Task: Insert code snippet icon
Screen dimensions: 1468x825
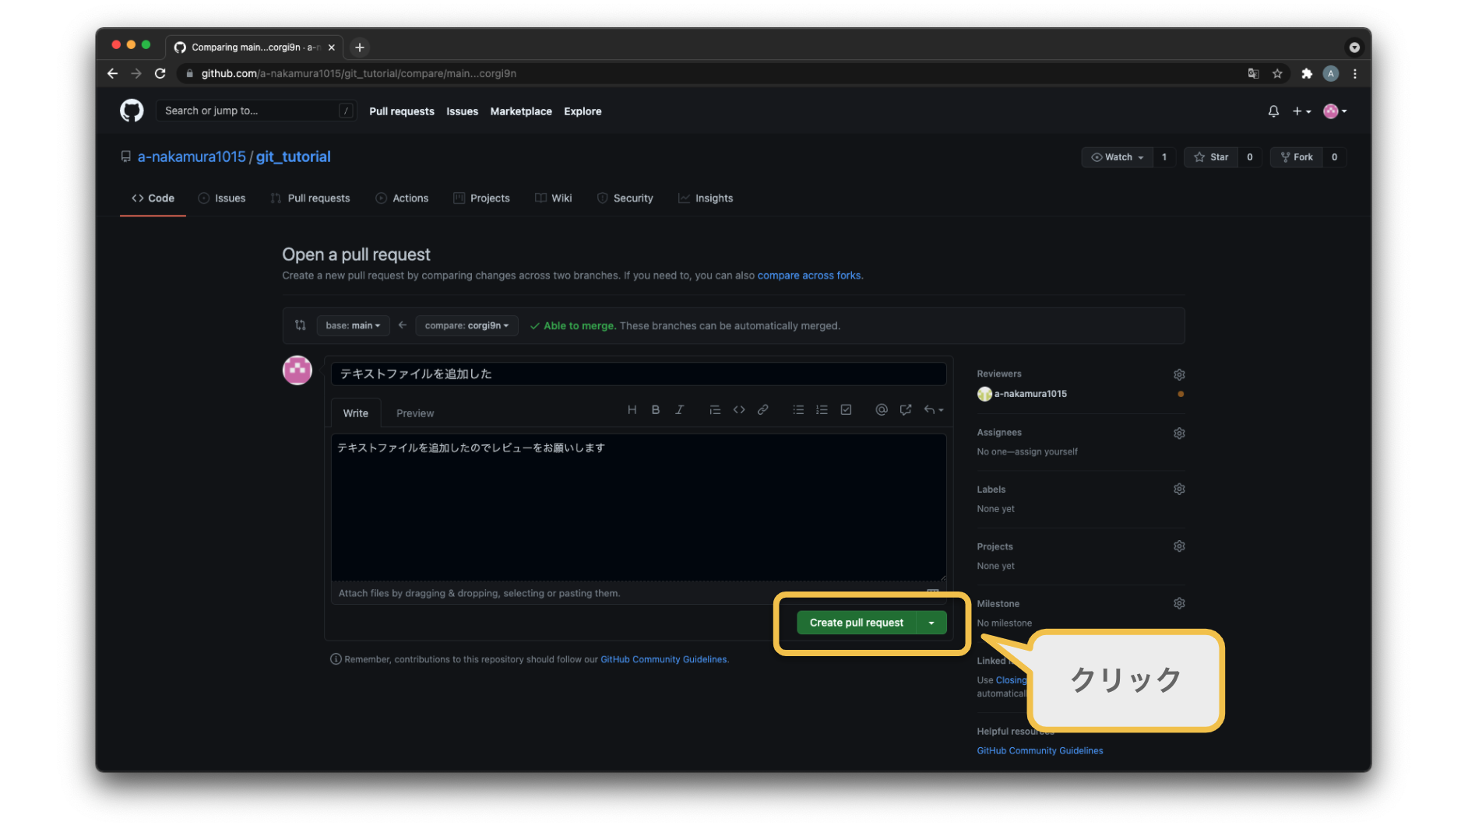Action: [x=739, y=410]
